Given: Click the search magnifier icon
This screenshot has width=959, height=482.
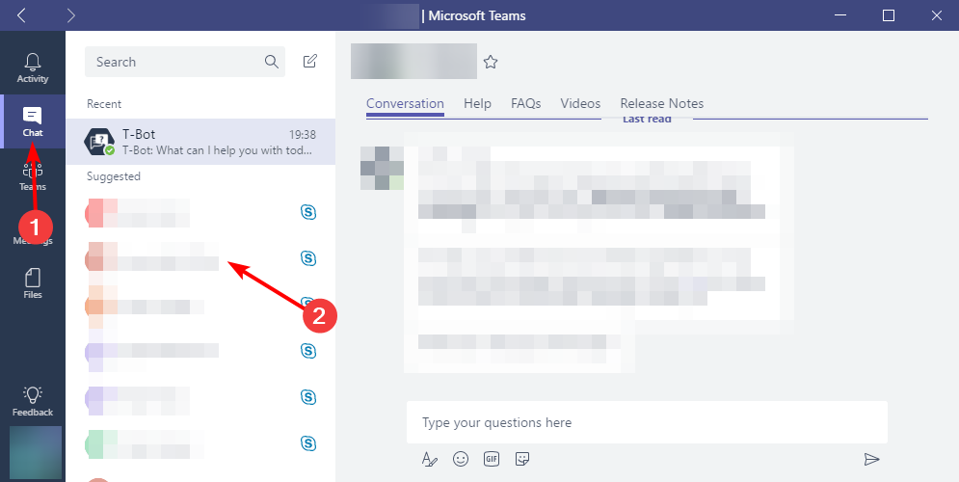Looking at the screenshot, I should [x=272, y=62].
